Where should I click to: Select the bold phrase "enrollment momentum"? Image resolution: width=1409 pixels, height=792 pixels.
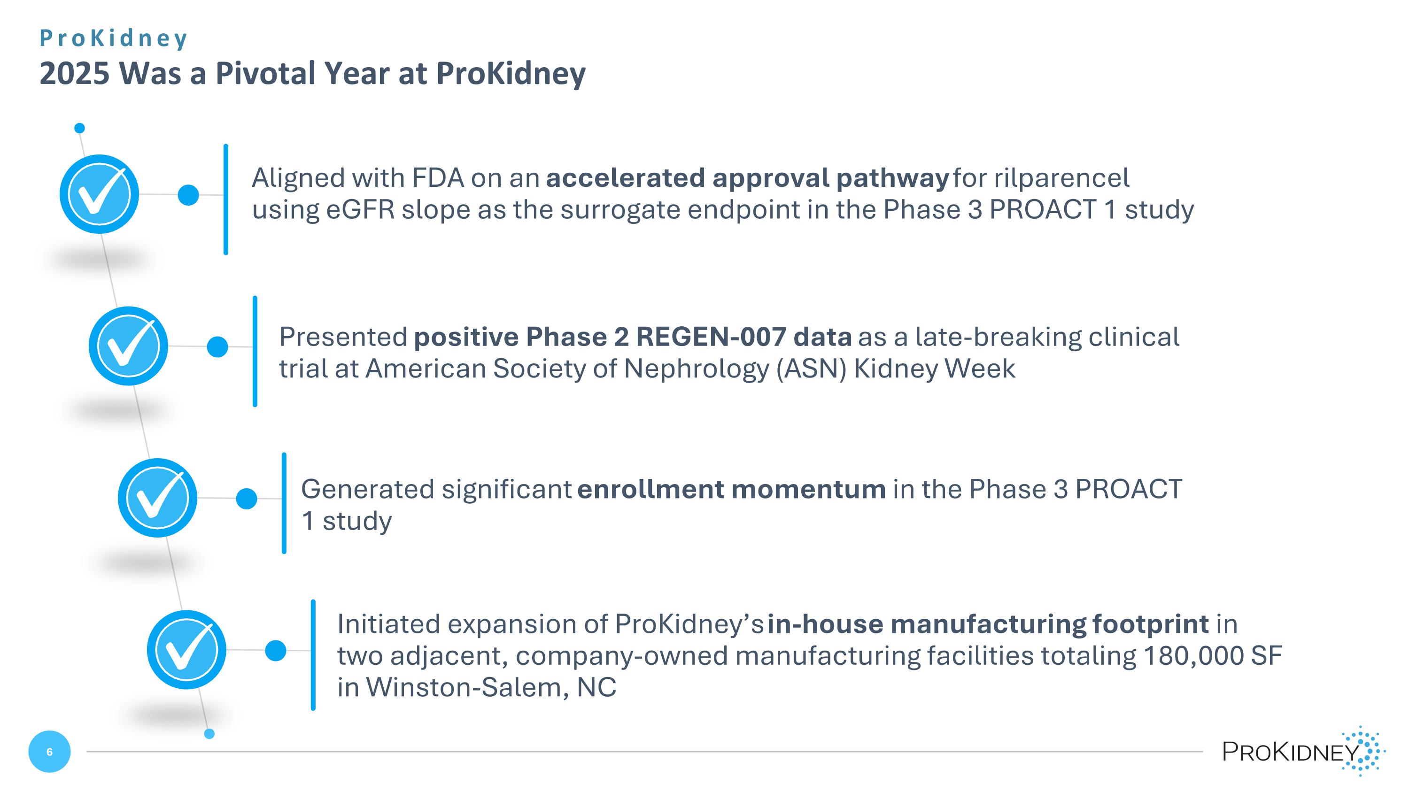[x=731, y=489]
